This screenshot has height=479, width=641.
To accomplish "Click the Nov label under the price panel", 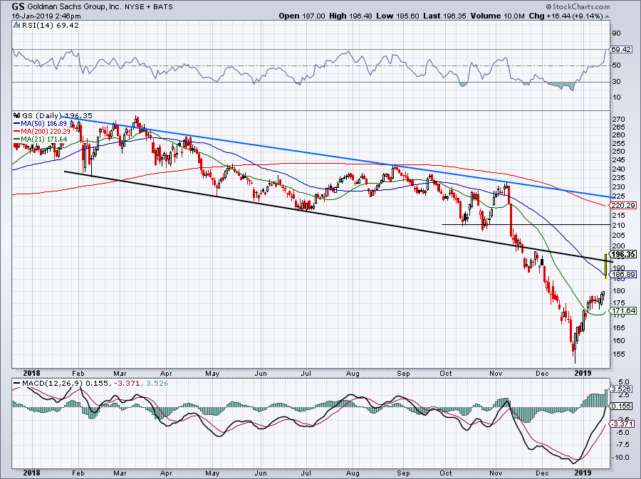I will pos(496,373).
